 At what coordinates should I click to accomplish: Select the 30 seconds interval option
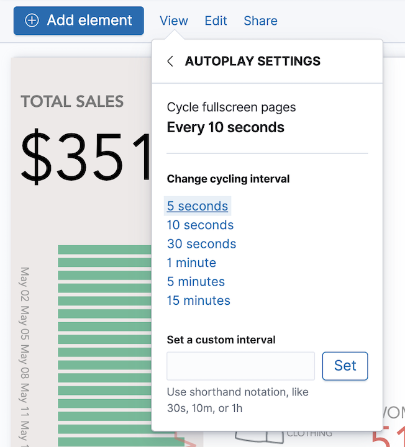click(201, 244)
